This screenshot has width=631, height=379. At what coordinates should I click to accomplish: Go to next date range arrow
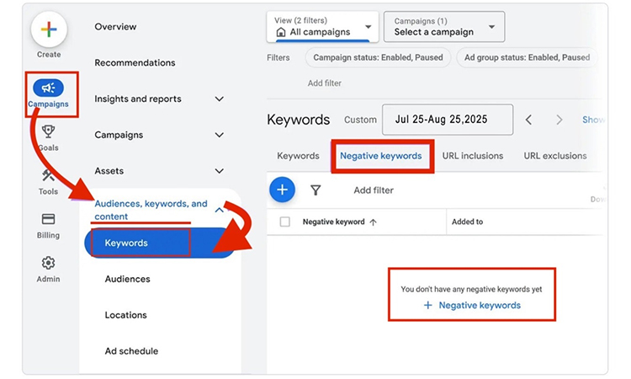559,120
